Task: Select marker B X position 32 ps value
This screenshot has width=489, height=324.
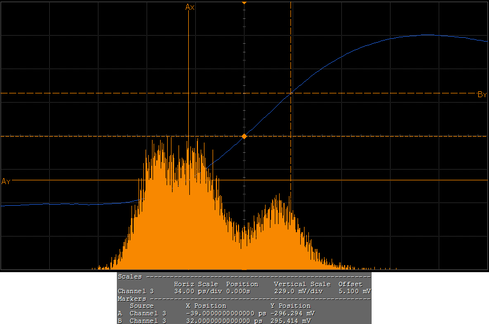Action: click(x=227, y=321)
